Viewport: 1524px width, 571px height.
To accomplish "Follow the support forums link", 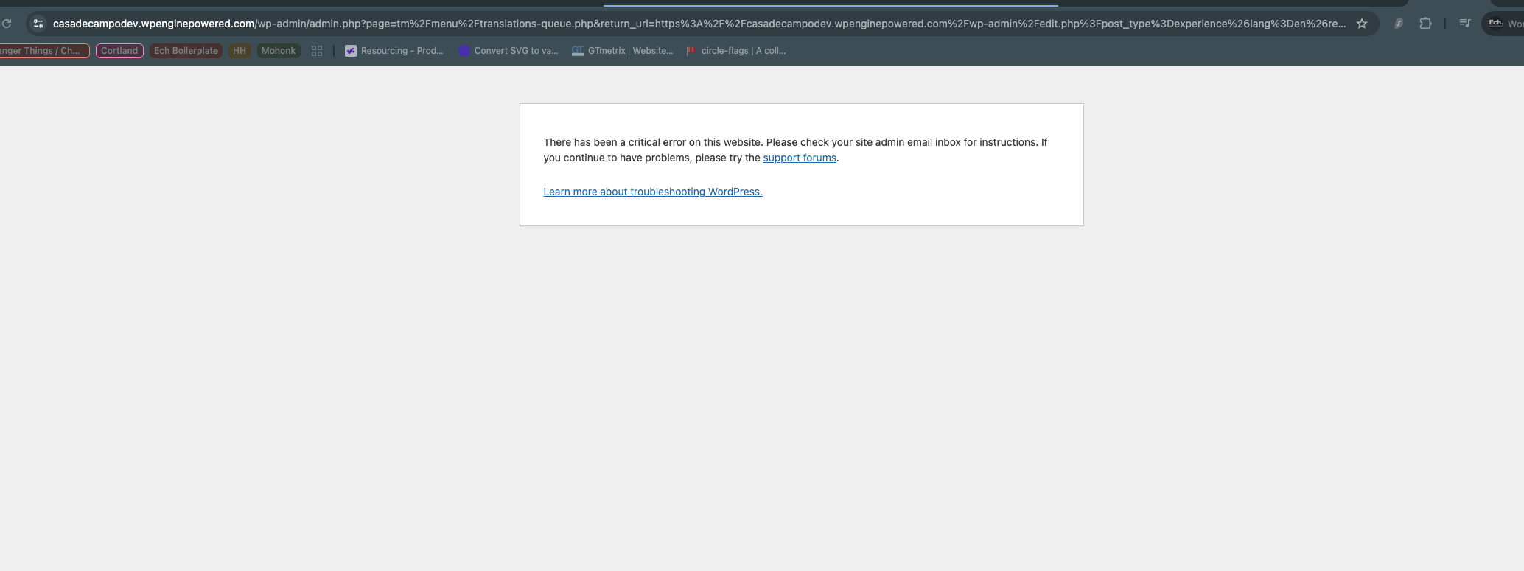I will 799,158.
